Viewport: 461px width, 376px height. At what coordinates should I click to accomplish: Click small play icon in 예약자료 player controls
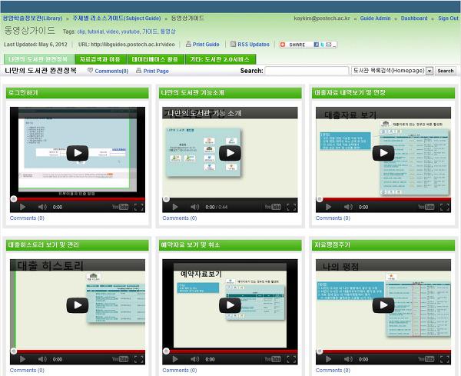click(x=175, y=359)
